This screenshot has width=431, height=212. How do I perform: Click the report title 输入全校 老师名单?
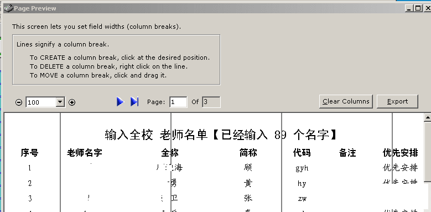point(156,135)
